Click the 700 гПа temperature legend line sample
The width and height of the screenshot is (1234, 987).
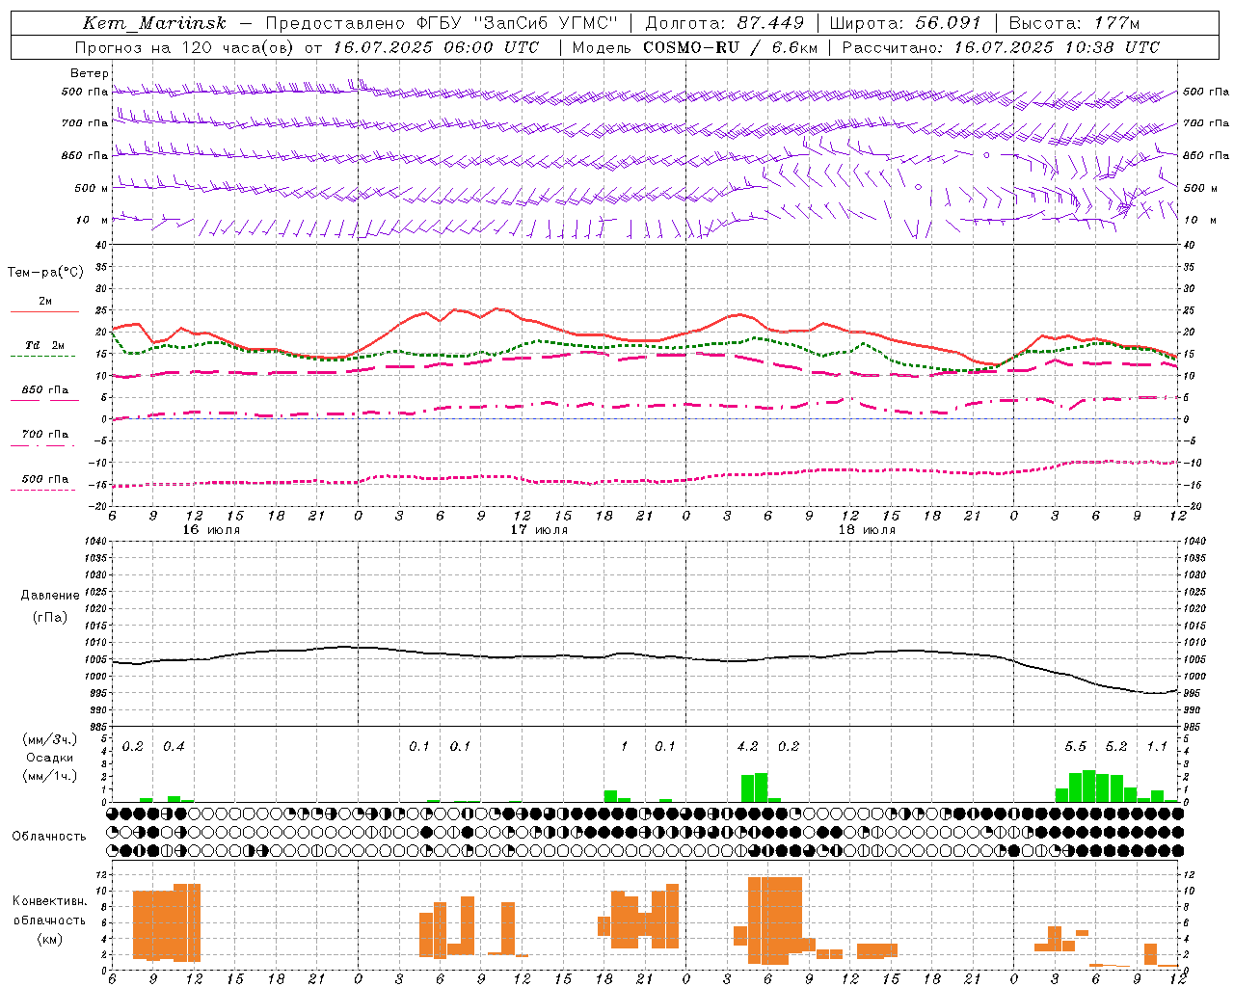pyautogui.click(x=44, y=445)
